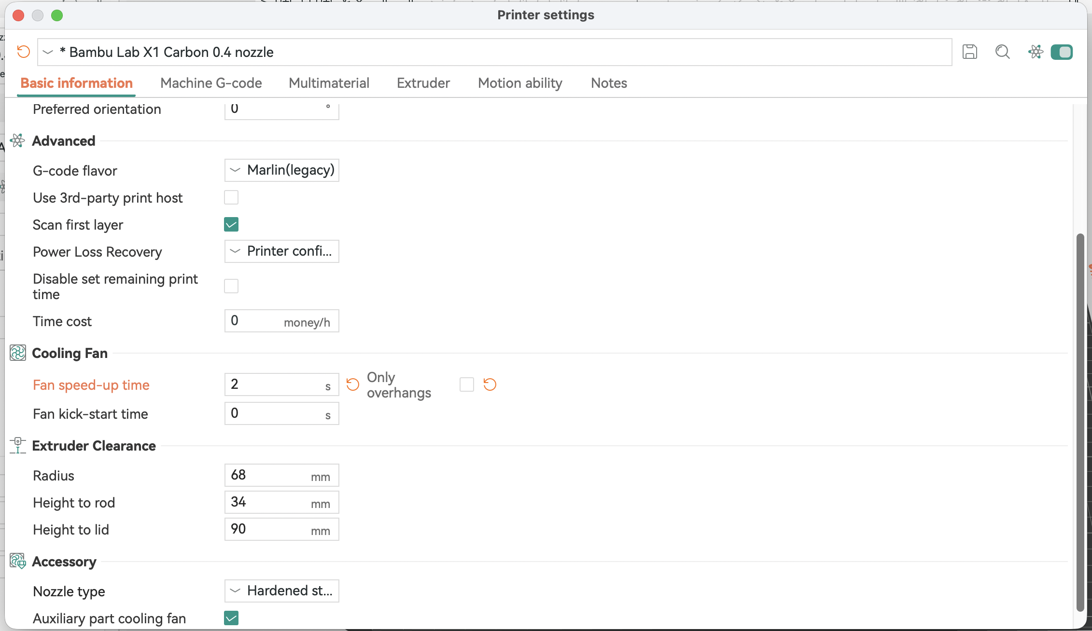Open the Nozzle type dropdown
The height and width of the screenshot is (631, 1092).
(282, 591)
